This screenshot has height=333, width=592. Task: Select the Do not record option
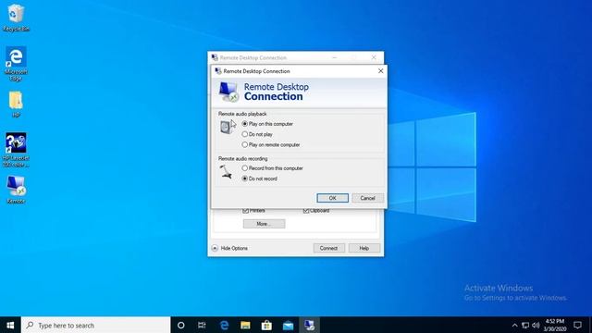tap(259, 179)
